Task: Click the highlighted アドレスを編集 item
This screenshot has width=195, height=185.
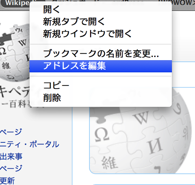Action: 101,66
